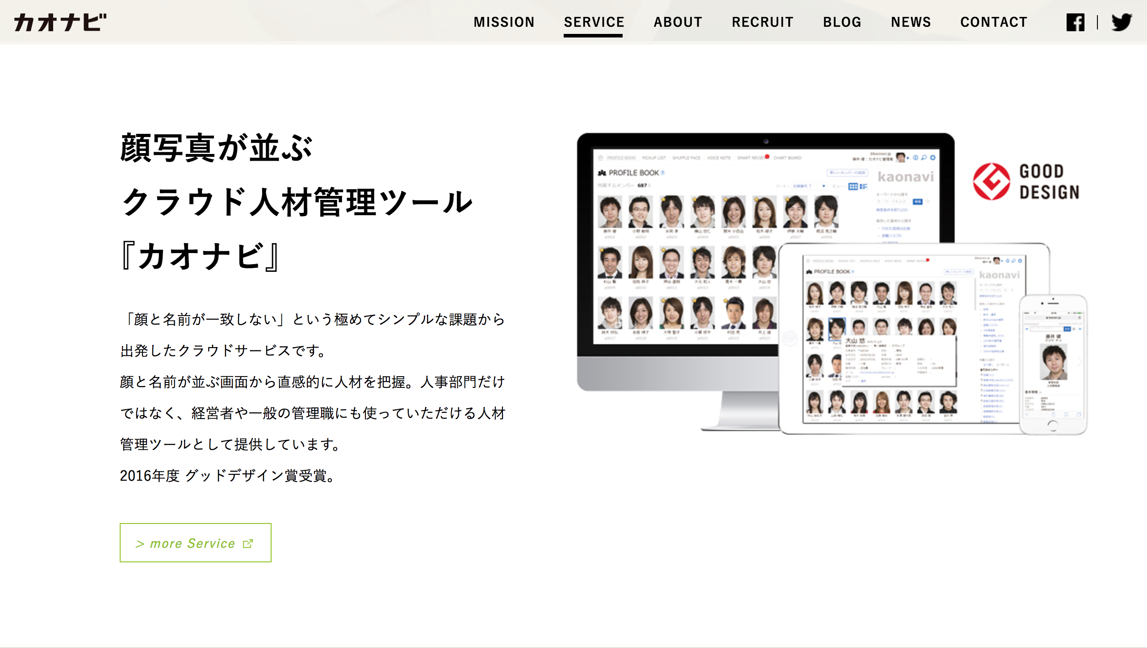1147x648 pixels.
Task: Click the GOOD DESIGN text label
Action: (1049, 182)
